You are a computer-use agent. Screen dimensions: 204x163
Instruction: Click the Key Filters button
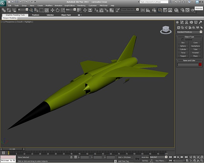[161, 161]
